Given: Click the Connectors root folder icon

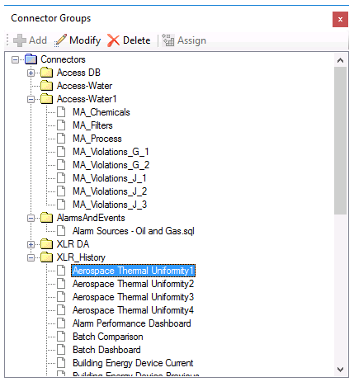Looking at the screenshot, I should [x=31, y=59].
